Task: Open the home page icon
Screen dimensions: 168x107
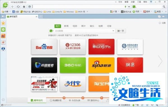Action: tap(24, 7)
